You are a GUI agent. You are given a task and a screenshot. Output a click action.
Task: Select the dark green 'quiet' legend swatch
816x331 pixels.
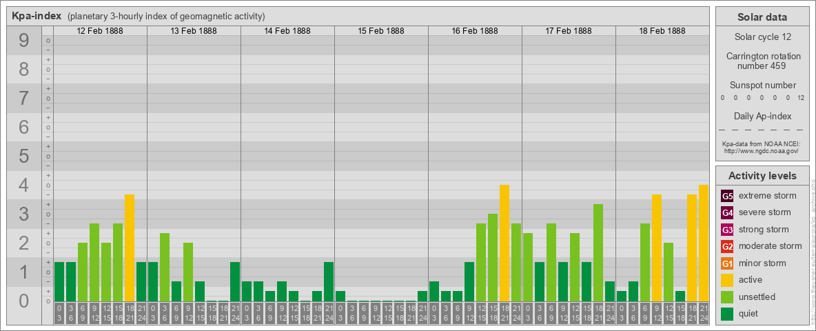pos(727,313)
